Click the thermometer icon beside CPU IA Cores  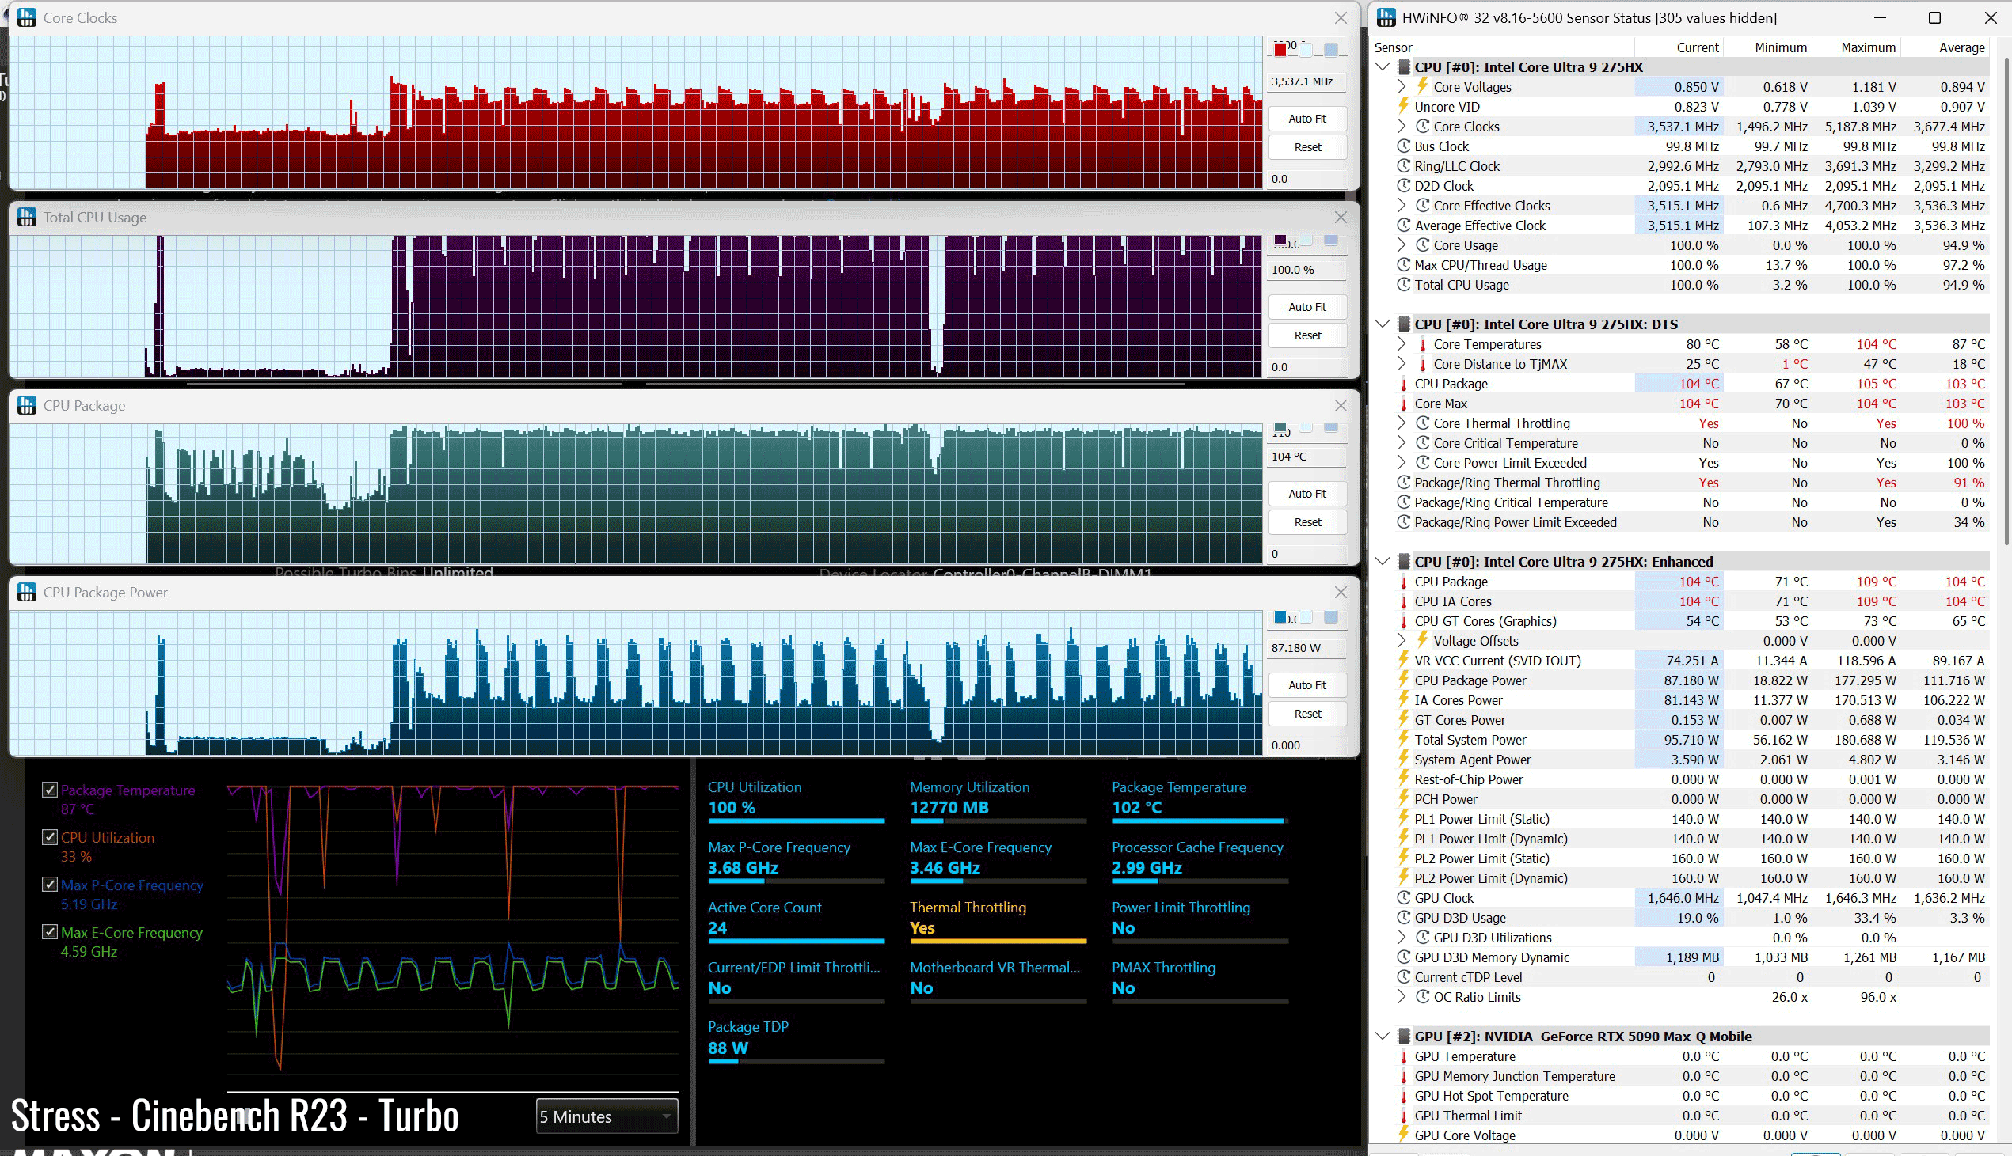coord(1404,601)
